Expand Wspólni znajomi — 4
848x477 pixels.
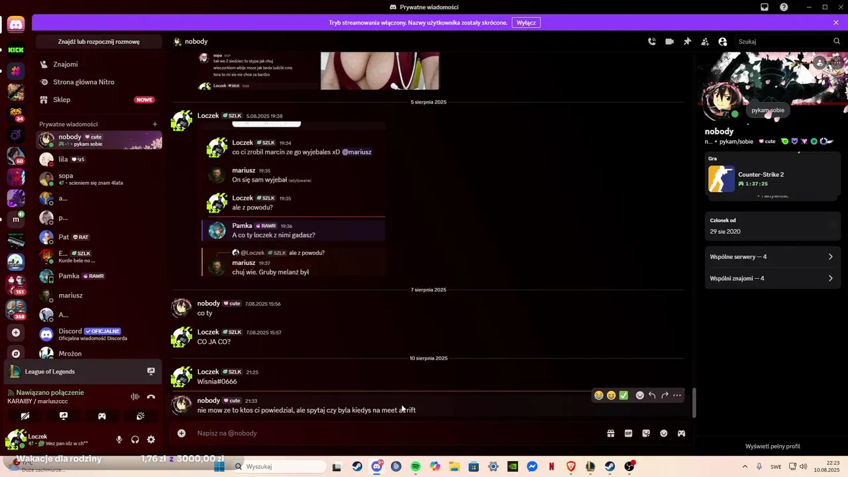coord(772,278)
